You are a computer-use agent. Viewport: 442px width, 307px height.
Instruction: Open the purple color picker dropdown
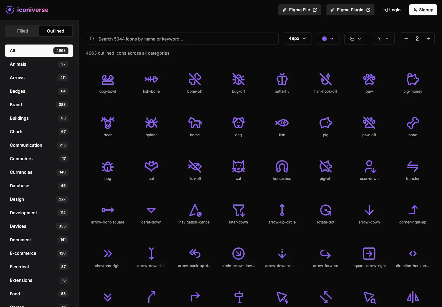point(328,39)
